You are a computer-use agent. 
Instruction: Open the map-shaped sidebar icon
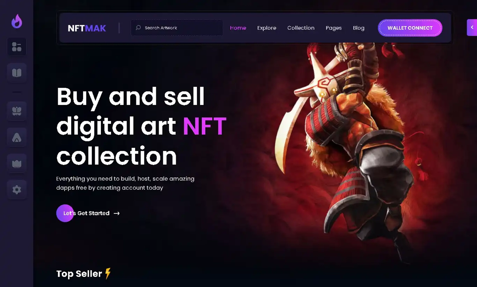click(17, 164)
